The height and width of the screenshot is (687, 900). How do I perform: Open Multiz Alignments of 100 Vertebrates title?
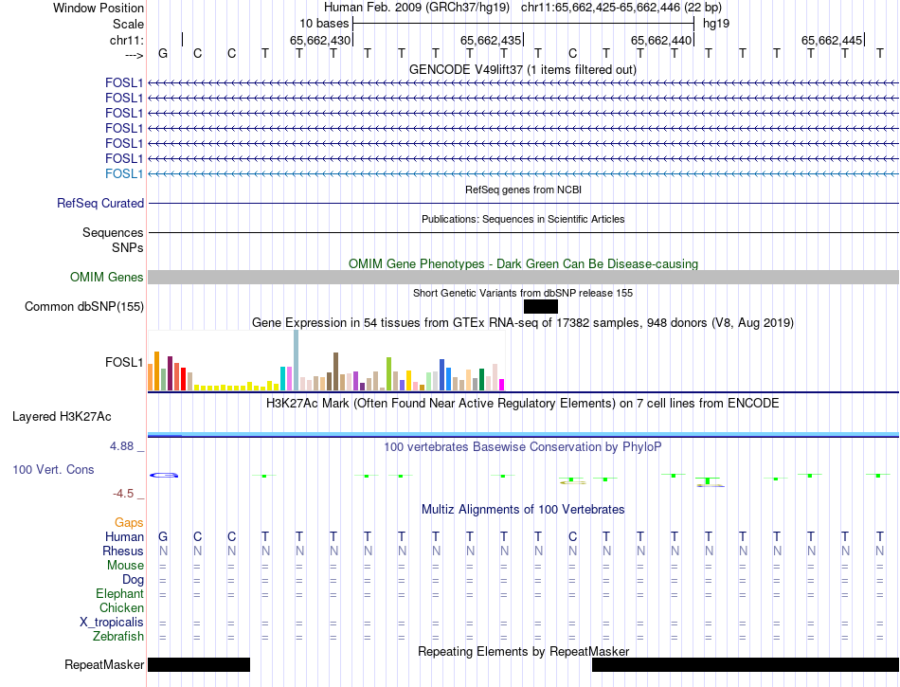pos(523,509)
